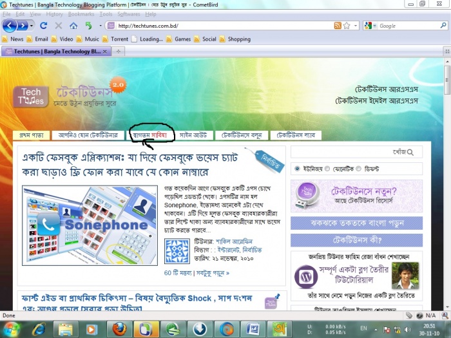Open the Home page via house icon
Screen dimensions: 451x338
[73, 26]
